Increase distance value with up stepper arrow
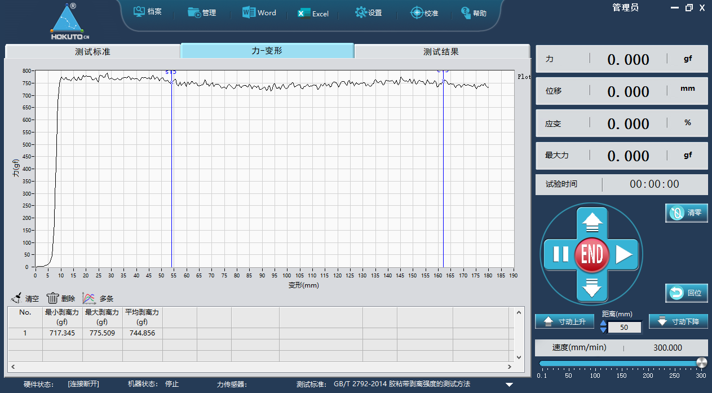712x393 pixels. 604,324
